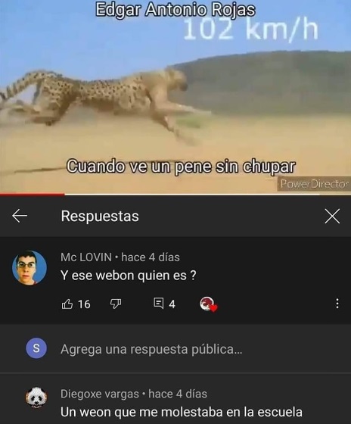Close the Respuestas panel
The image size is (351, 424).
click(332, 216)
